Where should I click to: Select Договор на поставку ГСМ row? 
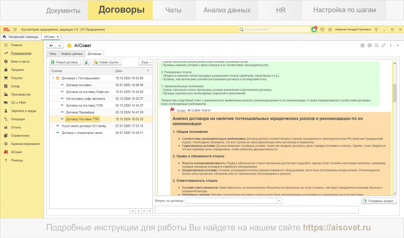[101, 105]
